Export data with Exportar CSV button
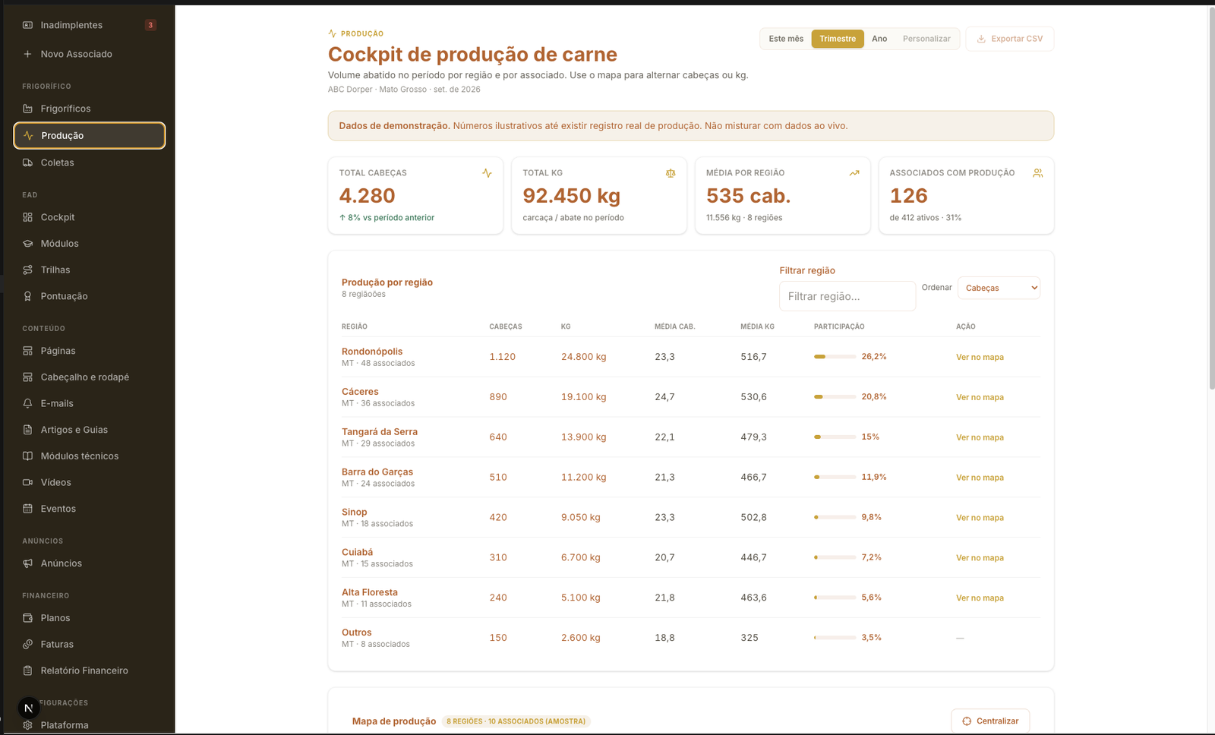The height and width of the screenshot is (735, 1215). [1009, 39]
